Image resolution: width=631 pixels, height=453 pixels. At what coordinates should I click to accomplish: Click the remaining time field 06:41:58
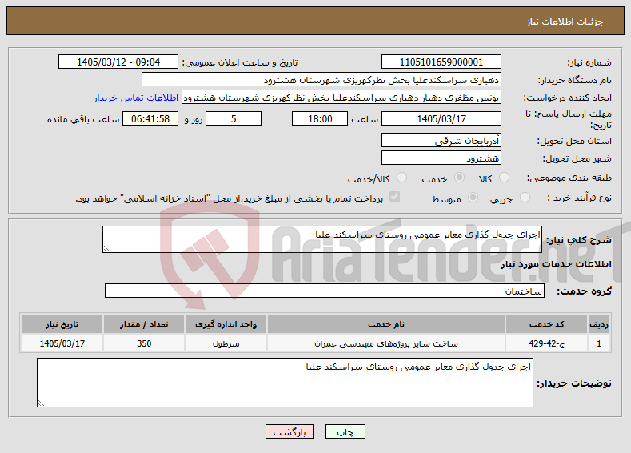click(150, 118)
